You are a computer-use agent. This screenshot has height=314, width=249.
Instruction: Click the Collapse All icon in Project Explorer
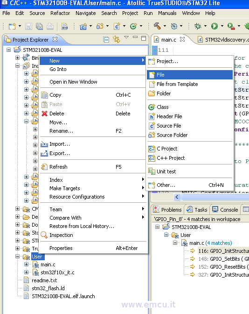(x=106, y=39)
